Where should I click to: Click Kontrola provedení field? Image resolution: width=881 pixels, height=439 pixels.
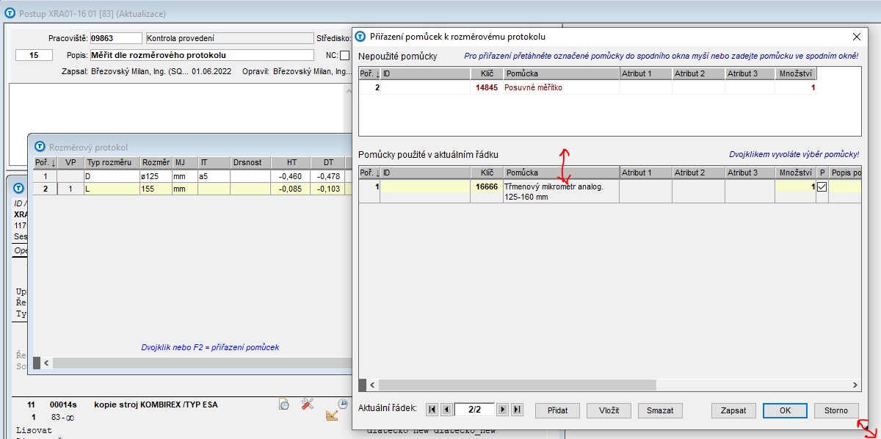tap(228, 38)
